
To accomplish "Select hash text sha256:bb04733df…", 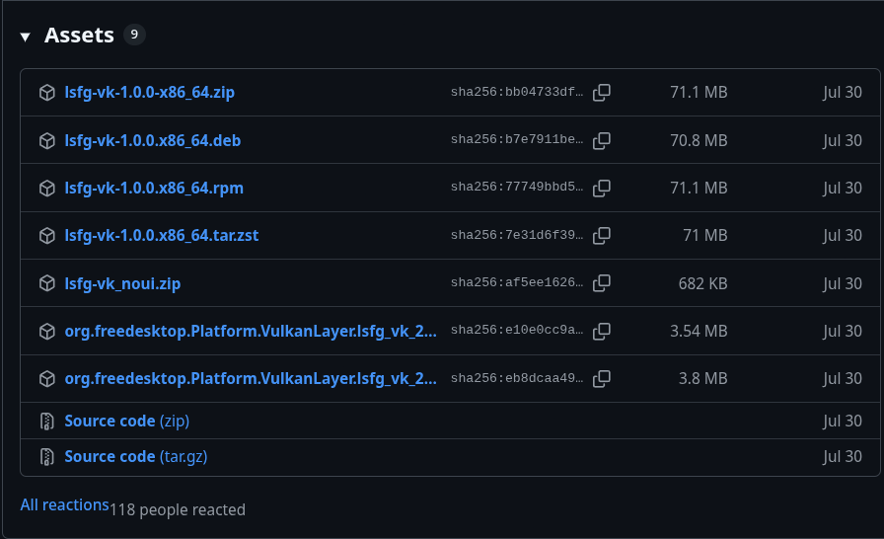I will coord(517,92).
